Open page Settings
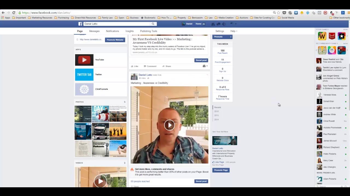This screenshot has width=350, height=196. [220, 31]
